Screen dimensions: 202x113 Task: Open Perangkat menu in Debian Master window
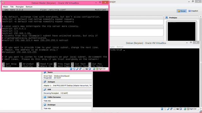point(20,7)
